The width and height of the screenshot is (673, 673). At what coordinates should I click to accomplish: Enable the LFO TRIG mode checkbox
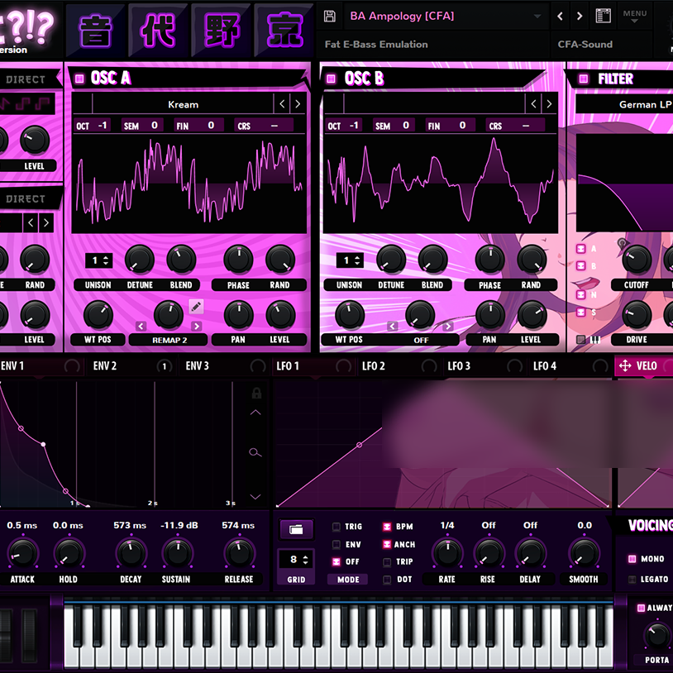[x=336, y=527]
